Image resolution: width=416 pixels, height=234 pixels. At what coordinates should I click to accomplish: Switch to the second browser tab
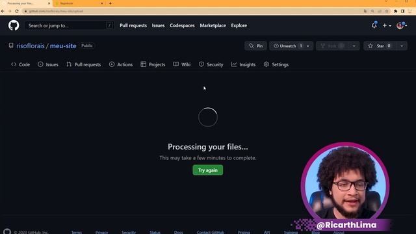79,3
